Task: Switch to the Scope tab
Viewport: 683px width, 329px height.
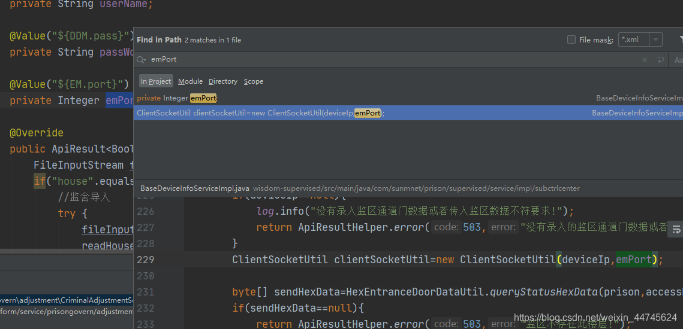Action: pos(254,81)
